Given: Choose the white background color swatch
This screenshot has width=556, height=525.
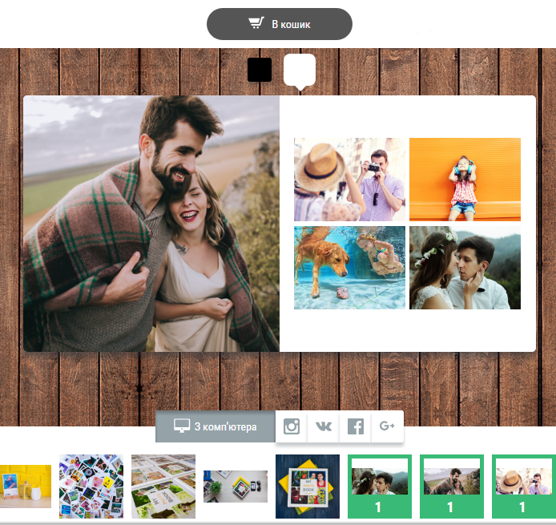Looking at the screenshot, I should pyautogui.click(x=300, y=70).
